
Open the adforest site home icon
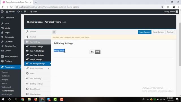(7, 12)
